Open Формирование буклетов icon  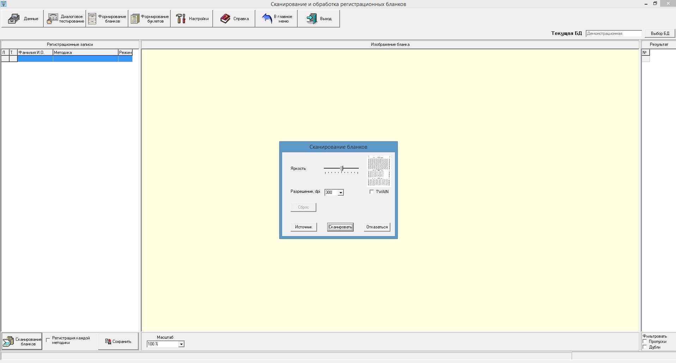tap(135, 19)
